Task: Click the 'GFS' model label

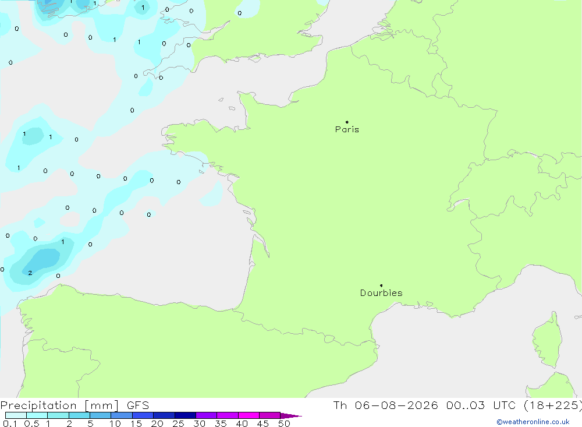Action: (x=138, y=405)
